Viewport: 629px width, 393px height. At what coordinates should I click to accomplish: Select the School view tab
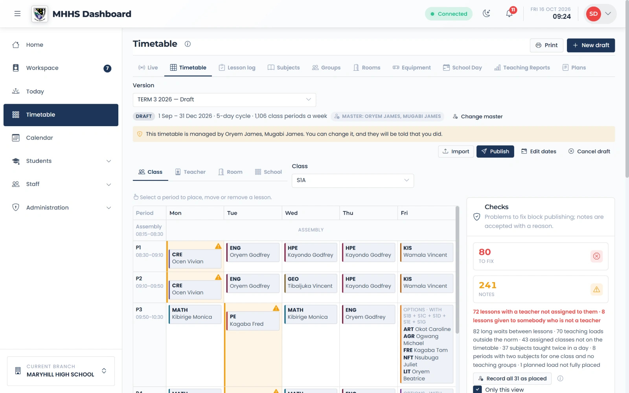point(269,172)
